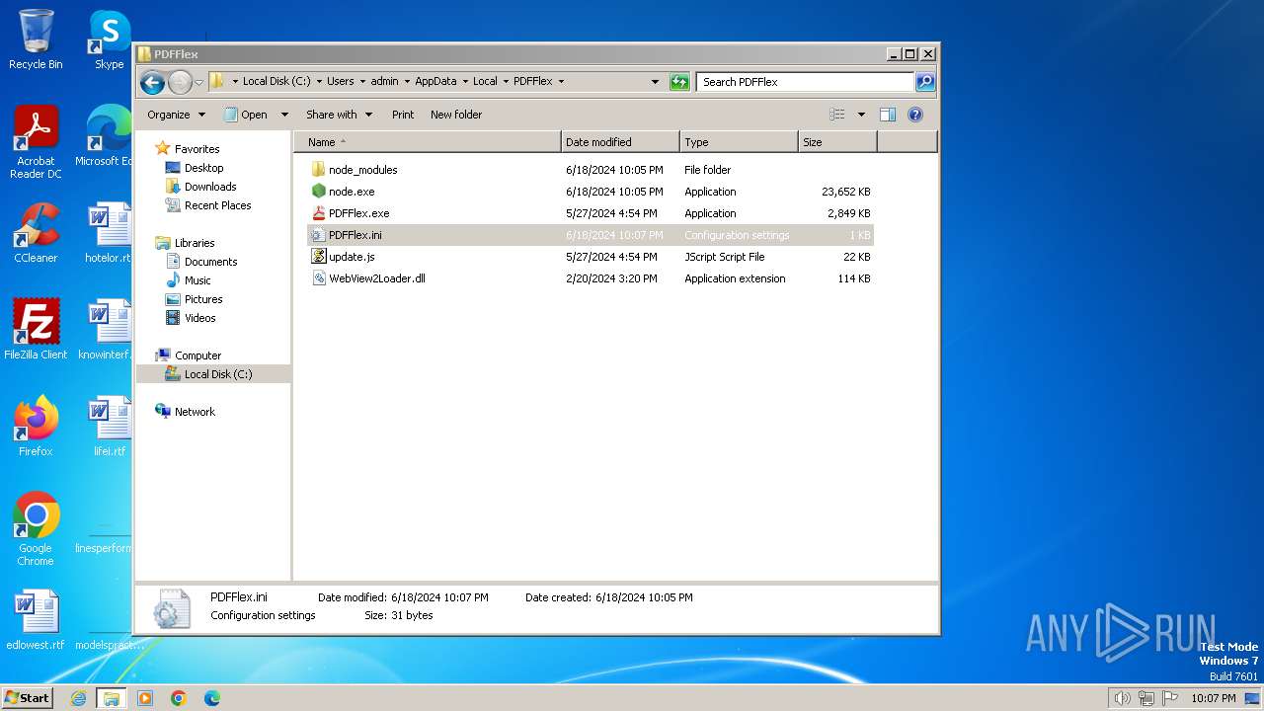Click Internet Explorer in the taskbar
This screenshot has height=711, width=1264.
[x=79, y=698]
